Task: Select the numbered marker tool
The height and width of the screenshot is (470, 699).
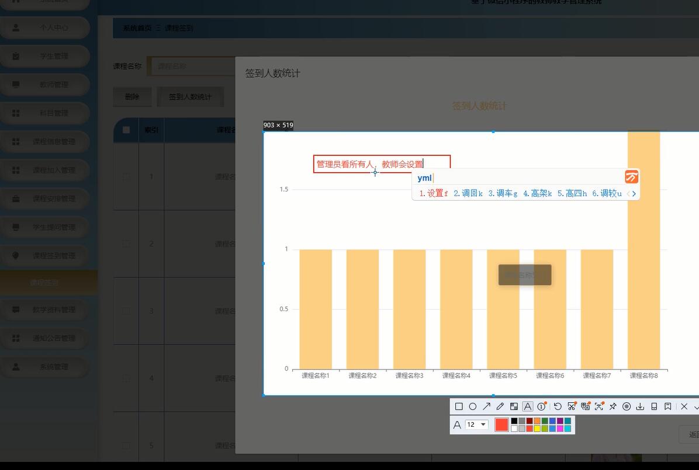Action: click(542, 406)
